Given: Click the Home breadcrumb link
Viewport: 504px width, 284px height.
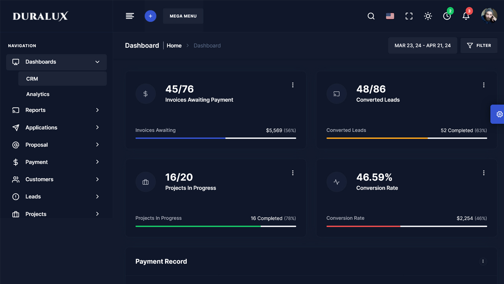Looking at the screenshot, I should pos(174,45).
